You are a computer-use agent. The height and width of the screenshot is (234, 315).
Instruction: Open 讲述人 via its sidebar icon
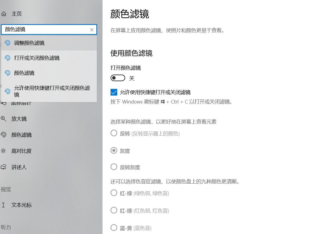pos(5,167)
